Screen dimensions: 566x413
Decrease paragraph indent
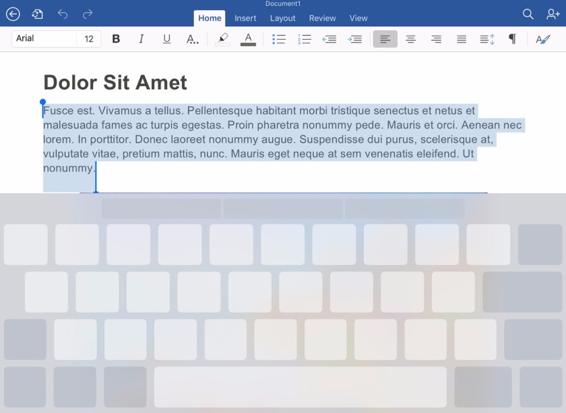329,39
